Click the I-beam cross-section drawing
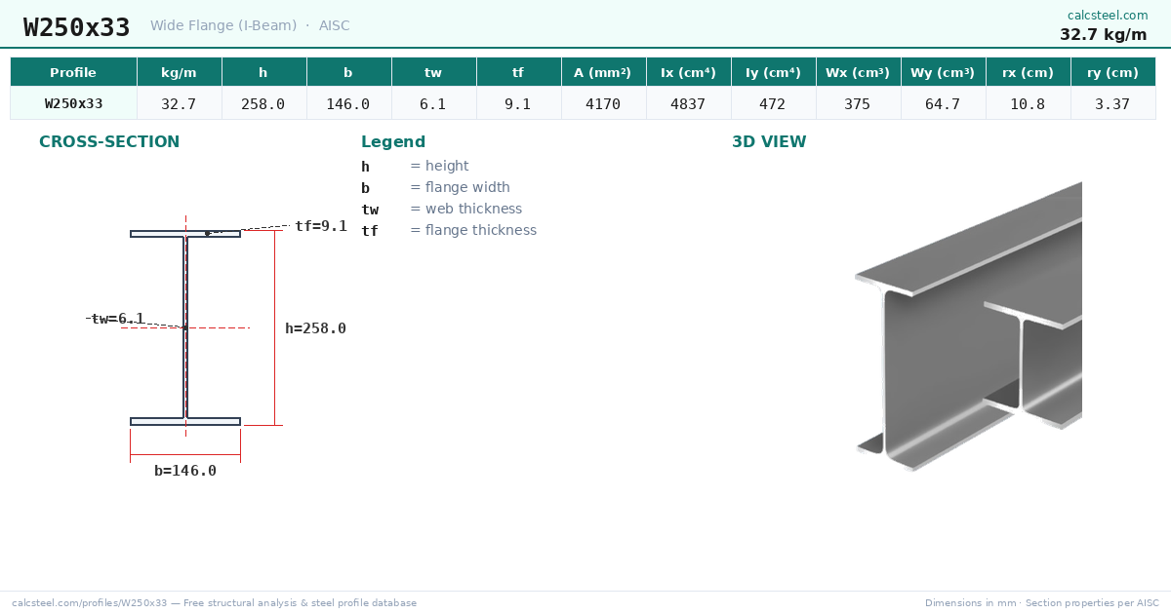 [185, 327]
